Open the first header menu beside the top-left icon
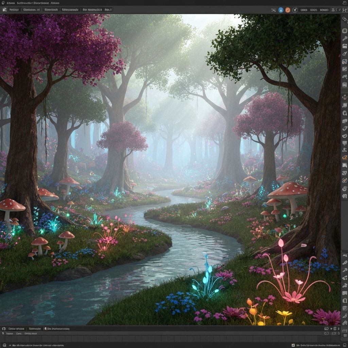The height and width of the screenshot is (348, 348). coord(14,10)
